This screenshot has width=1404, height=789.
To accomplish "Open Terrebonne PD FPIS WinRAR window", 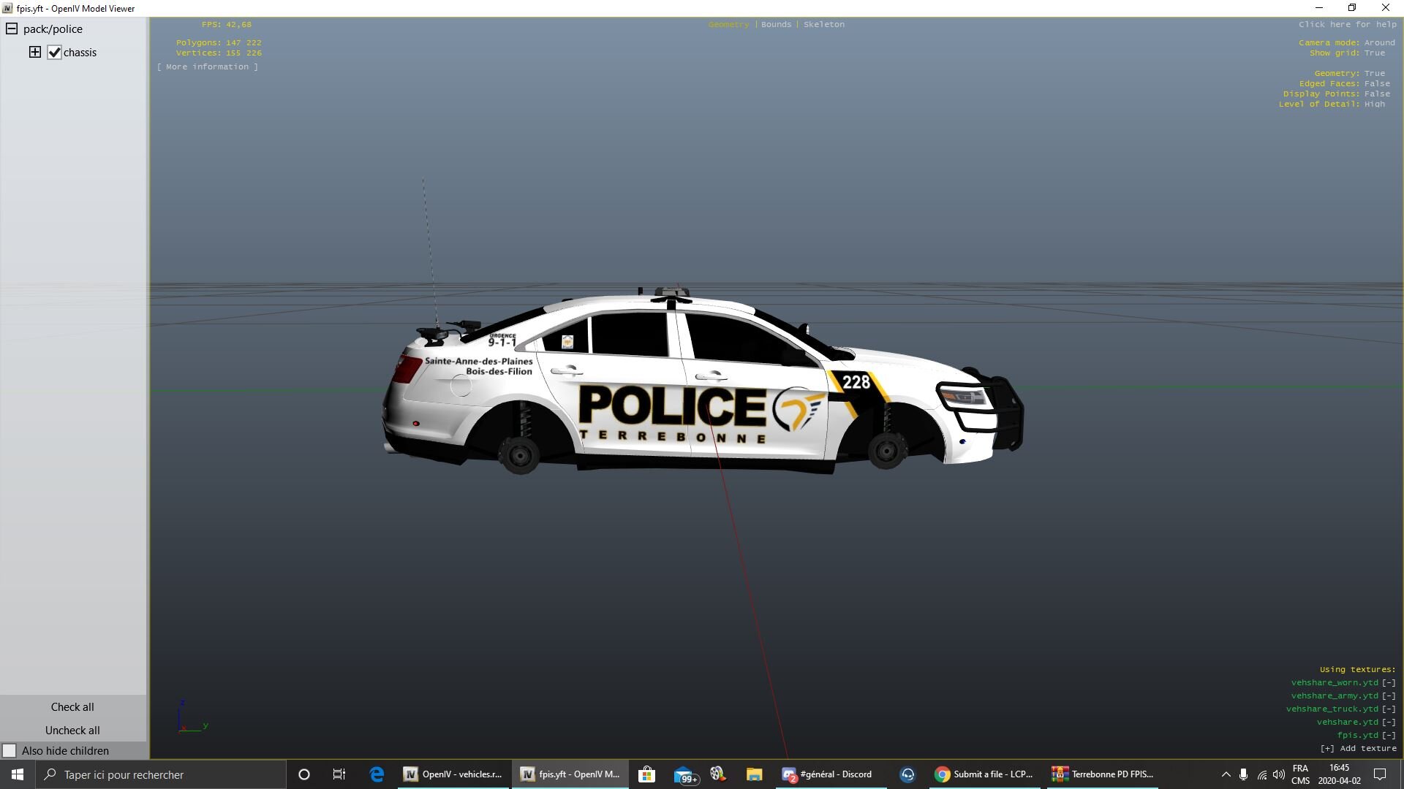I will (1103, 774).
